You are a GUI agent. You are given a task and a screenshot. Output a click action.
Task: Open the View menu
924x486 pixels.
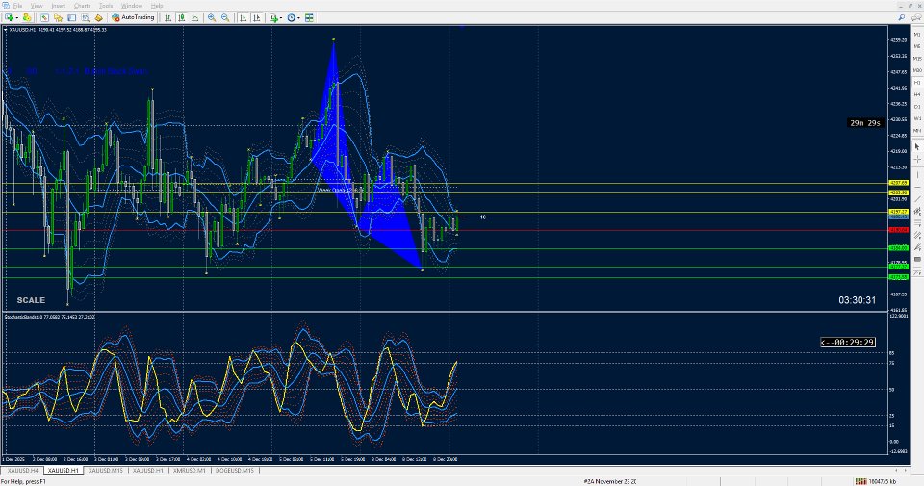tap(37, 6)
